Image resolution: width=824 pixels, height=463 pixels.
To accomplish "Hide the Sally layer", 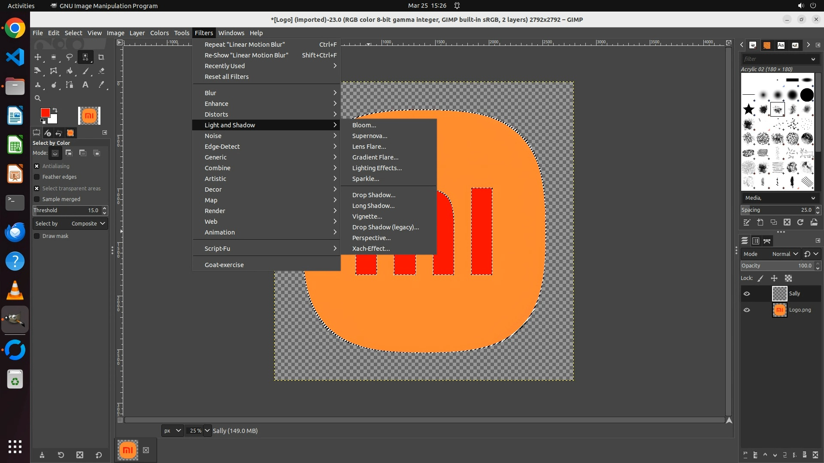I will click(x=747, y=294).
